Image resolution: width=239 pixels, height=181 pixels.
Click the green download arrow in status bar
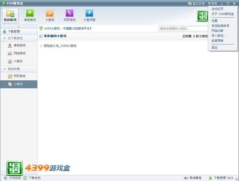pyautogui.click(x=210, y=178)
